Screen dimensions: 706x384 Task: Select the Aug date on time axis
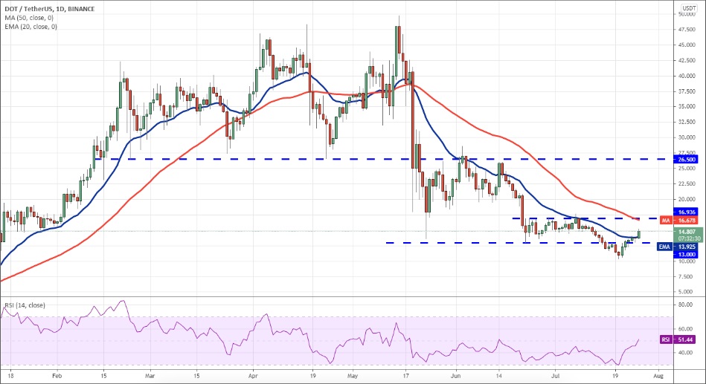(658, 375)
